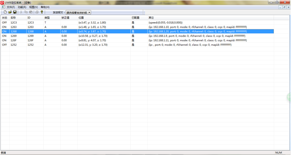Select the tag row 12C3
This screenshot has height=155, width=291.
138,22
